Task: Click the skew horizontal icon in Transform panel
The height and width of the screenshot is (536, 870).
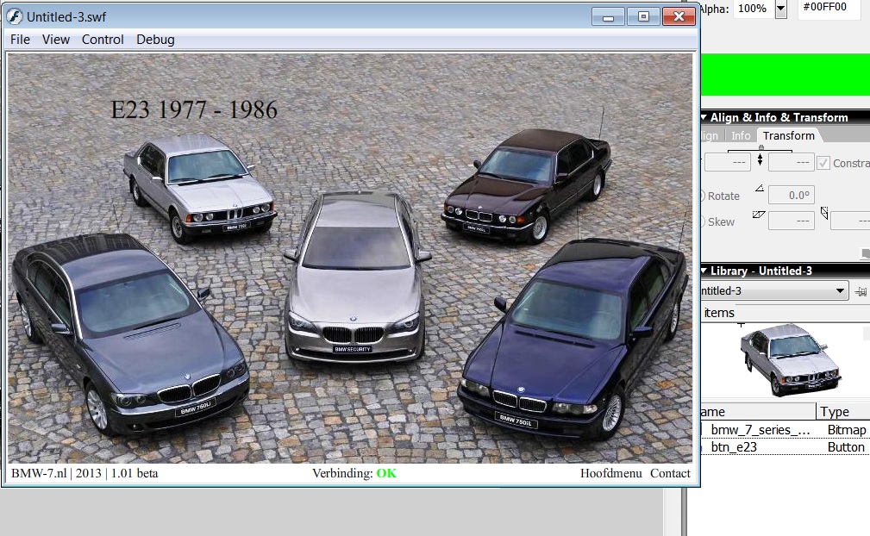Action: tap(759, 215)
